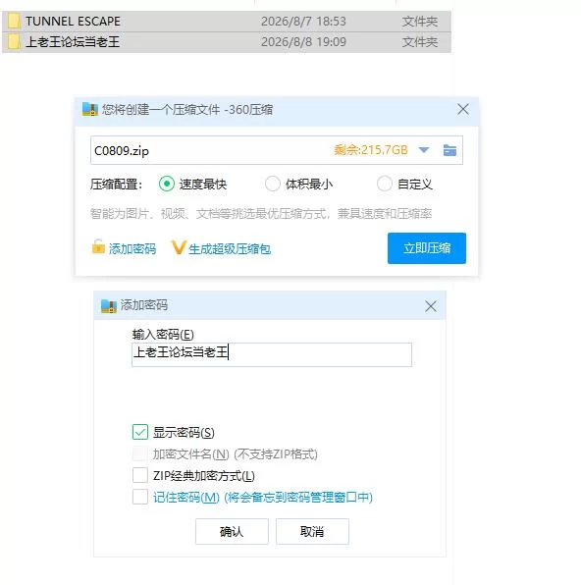Confirm the password with 确认
Viewport: 581px width, 585px height.
click(x=232, y=531)
